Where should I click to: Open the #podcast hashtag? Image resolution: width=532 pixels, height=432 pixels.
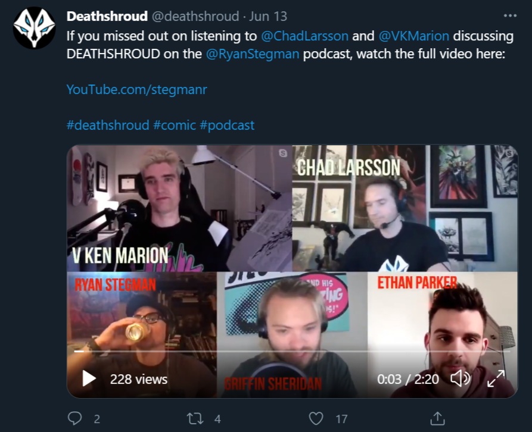tap(227, 126)
